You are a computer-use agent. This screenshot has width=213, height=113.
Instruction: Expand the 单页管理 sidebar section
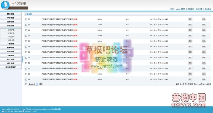(x=11, y=18)
